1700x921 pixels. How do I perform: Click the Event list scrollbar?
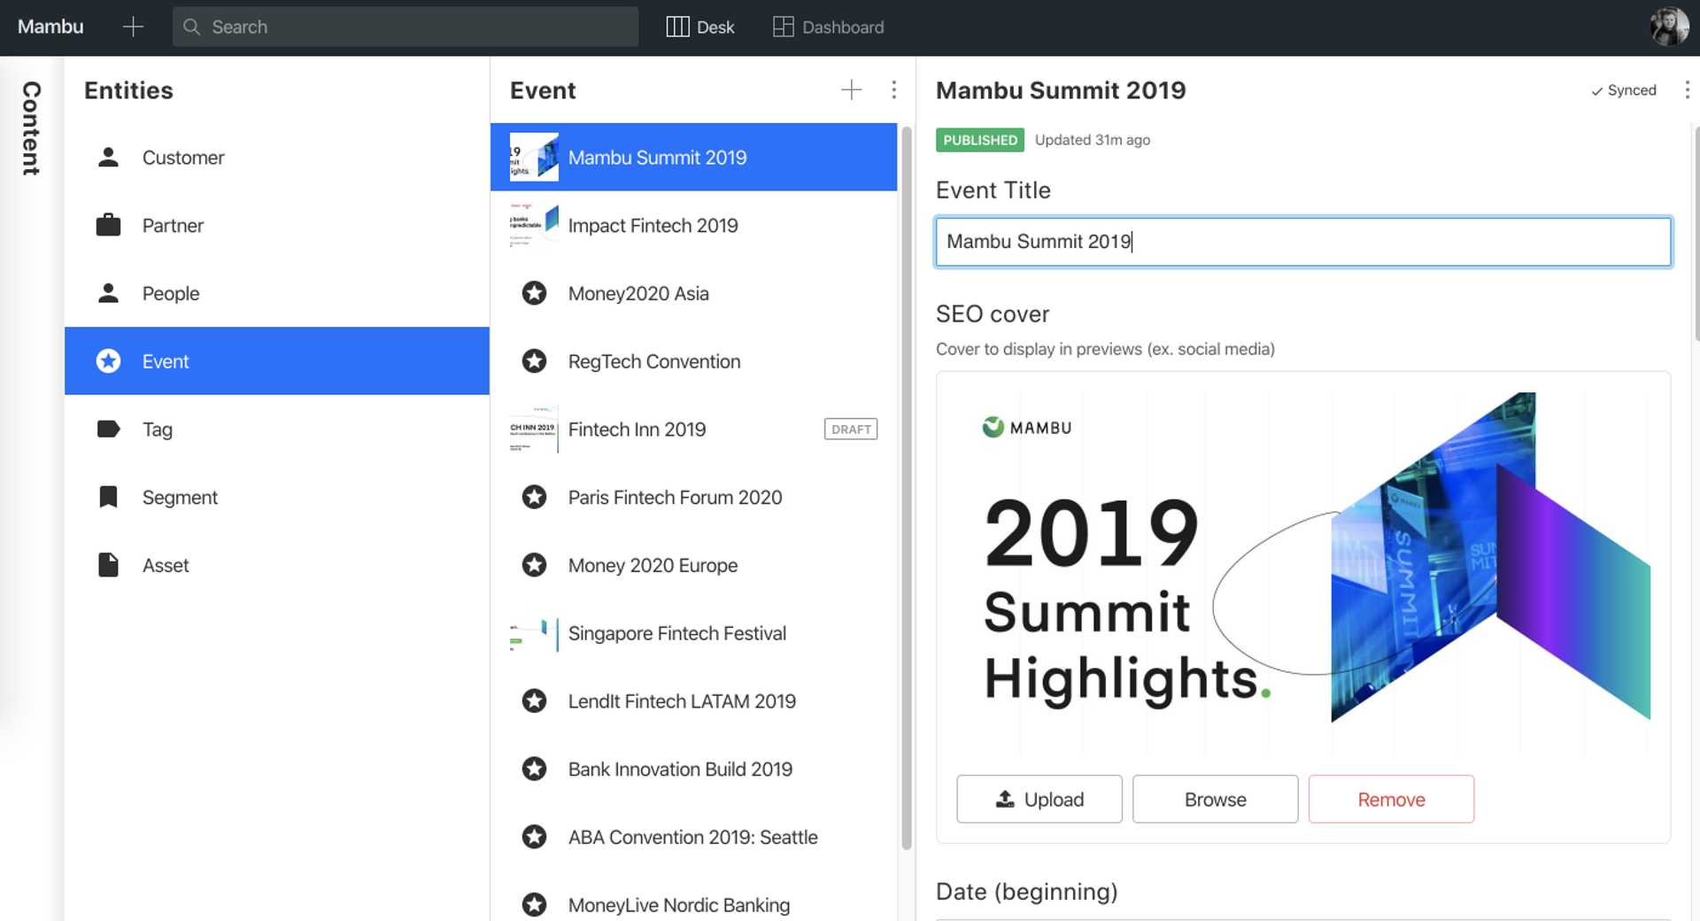pos(907,487)
